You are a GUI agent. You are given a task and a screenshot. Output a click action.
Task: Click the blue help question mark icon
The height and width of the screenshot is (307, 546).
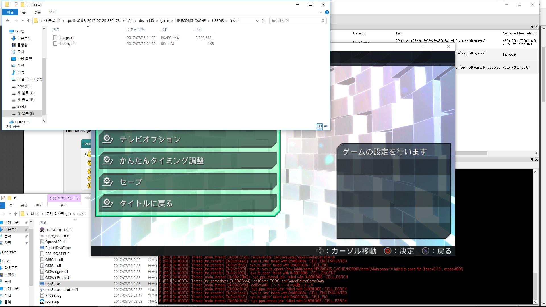tap(327, 12)
